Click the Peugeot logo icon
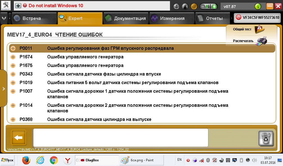 [x=6, y=6]
